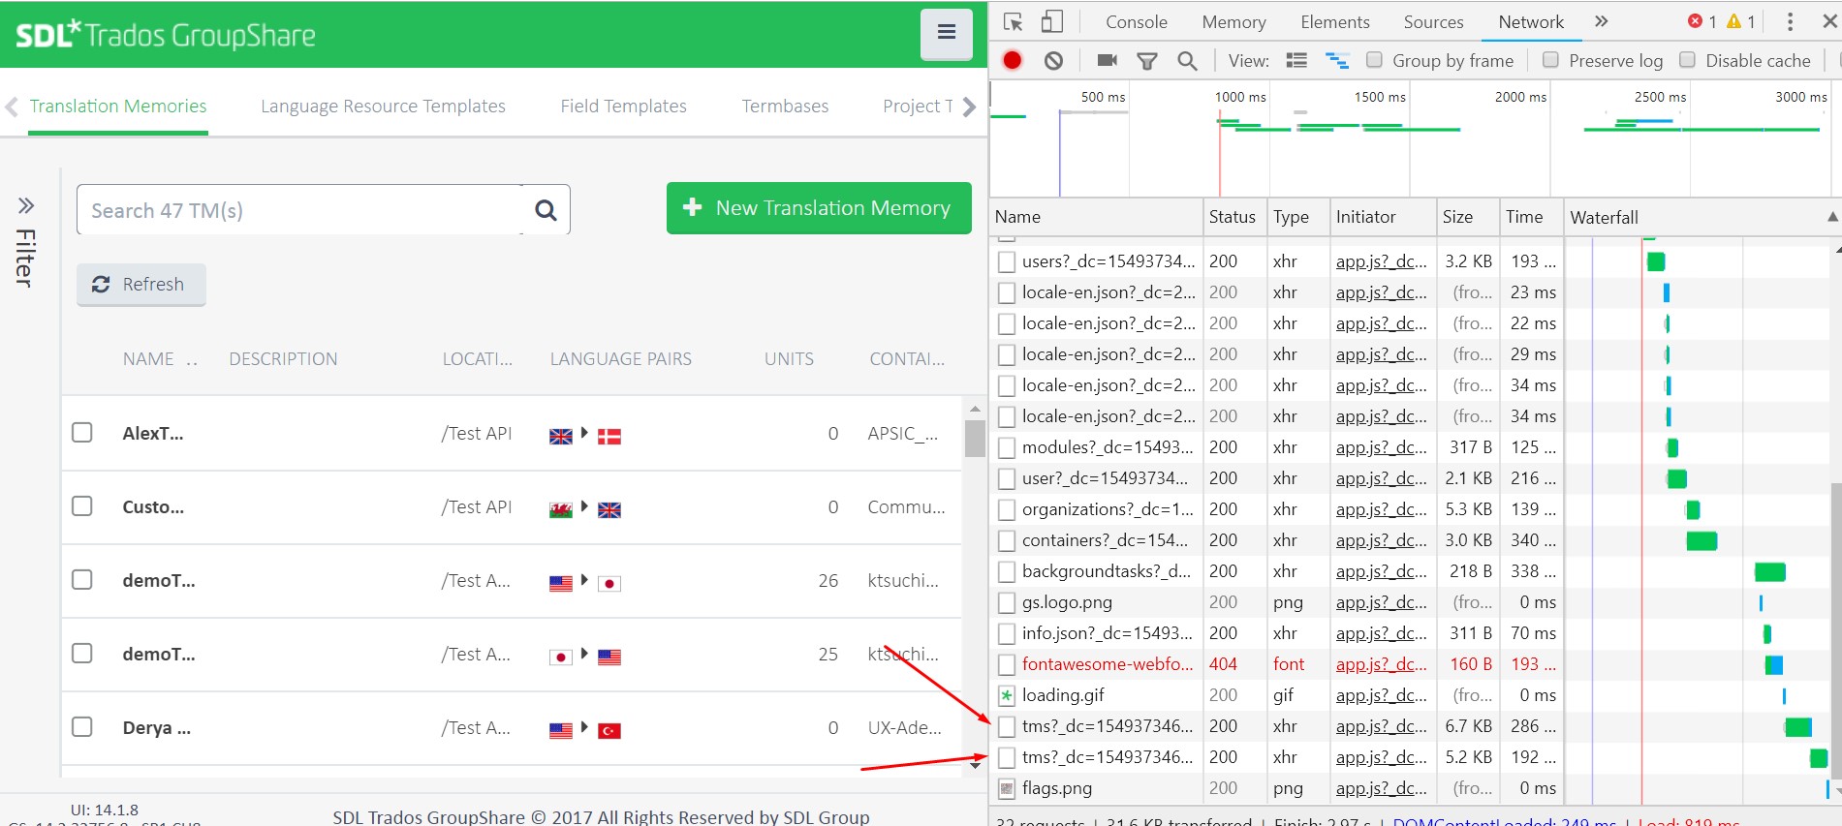Tick the Disable cache checkbox

1687,60
